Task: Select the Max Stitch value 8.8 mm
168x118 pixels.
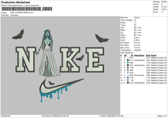Action: click(x=137, y=43)
